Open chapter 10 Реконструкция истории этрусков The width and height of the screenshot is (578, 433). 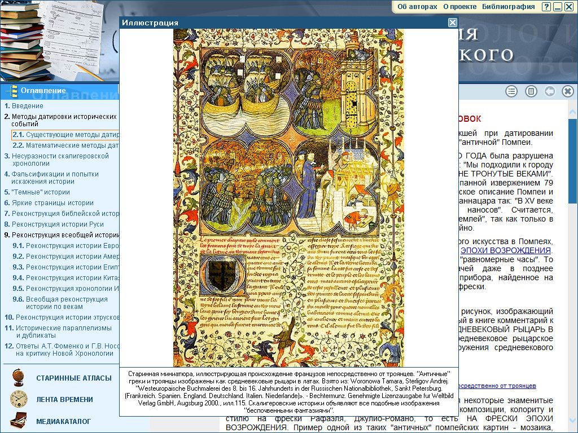pyautogui.click(x=62, y=317)
